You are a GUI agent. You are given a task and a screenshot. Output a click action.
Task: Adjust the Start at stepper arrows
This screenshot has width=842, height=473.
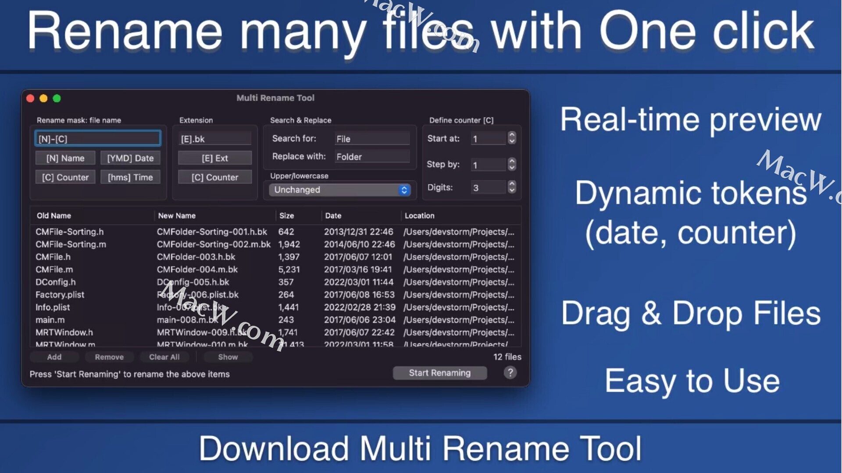511,138
